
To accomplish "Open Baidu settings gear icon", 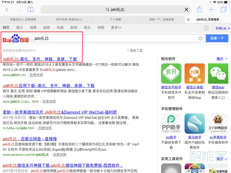I will coord(206,28).
